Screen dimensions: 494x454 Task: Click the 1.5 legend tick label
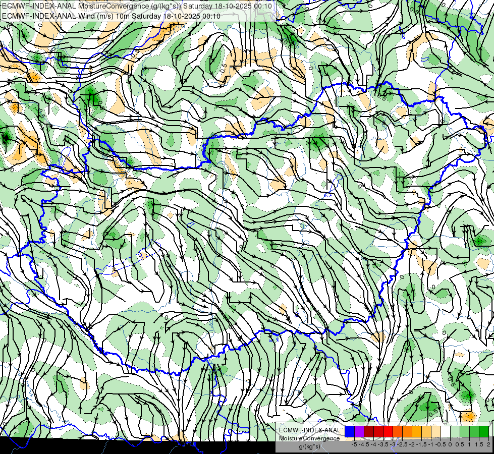click(479, 444)
